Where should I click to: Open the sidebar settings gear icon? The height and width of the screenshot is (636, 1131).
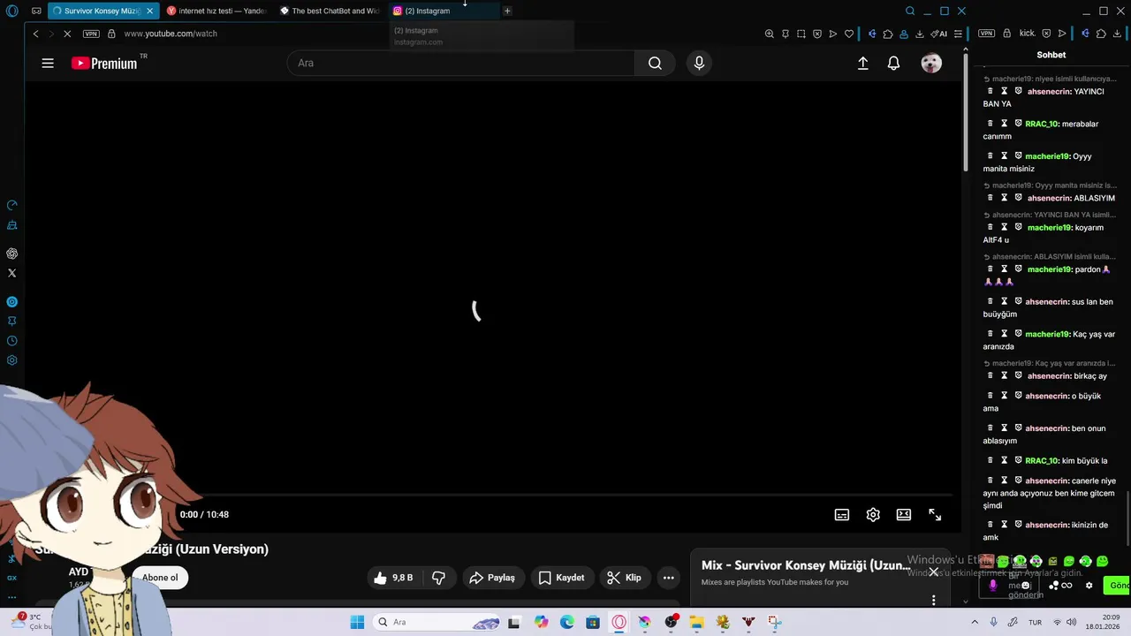(x=12, y=360)
